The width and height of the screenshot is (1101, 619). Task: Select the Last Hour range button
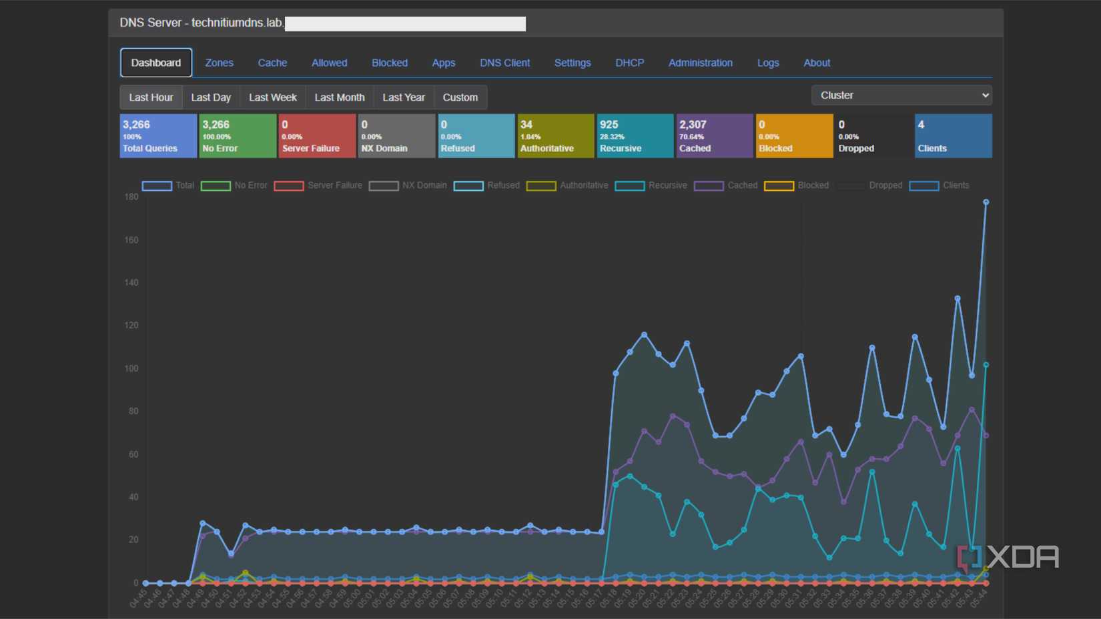pyautogui.click(x=151, y=97)
